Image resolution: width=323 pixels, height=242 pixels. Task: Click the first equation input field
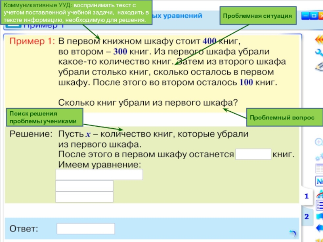[x=99, y=175]
